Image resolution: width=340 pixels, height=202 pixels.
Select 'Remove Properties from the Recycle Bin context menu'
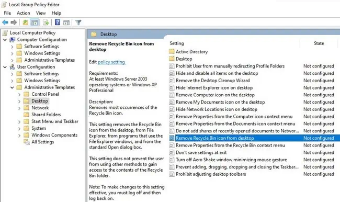[x=230, y=145]
